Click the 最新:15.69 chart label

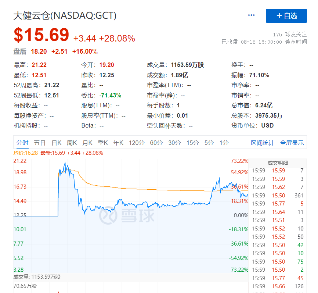pyautogui.click(x=53, y=153)
